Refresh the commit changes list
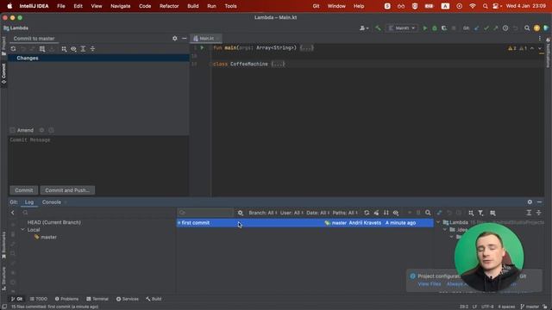 [x=13, y=49]
